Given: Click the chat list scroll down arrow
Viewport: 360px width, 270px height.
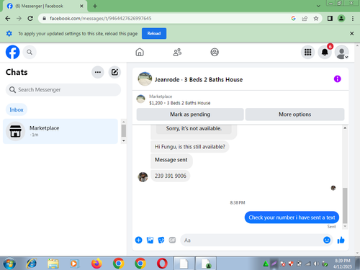Looking at the screenshot, I should pos(124,141).
